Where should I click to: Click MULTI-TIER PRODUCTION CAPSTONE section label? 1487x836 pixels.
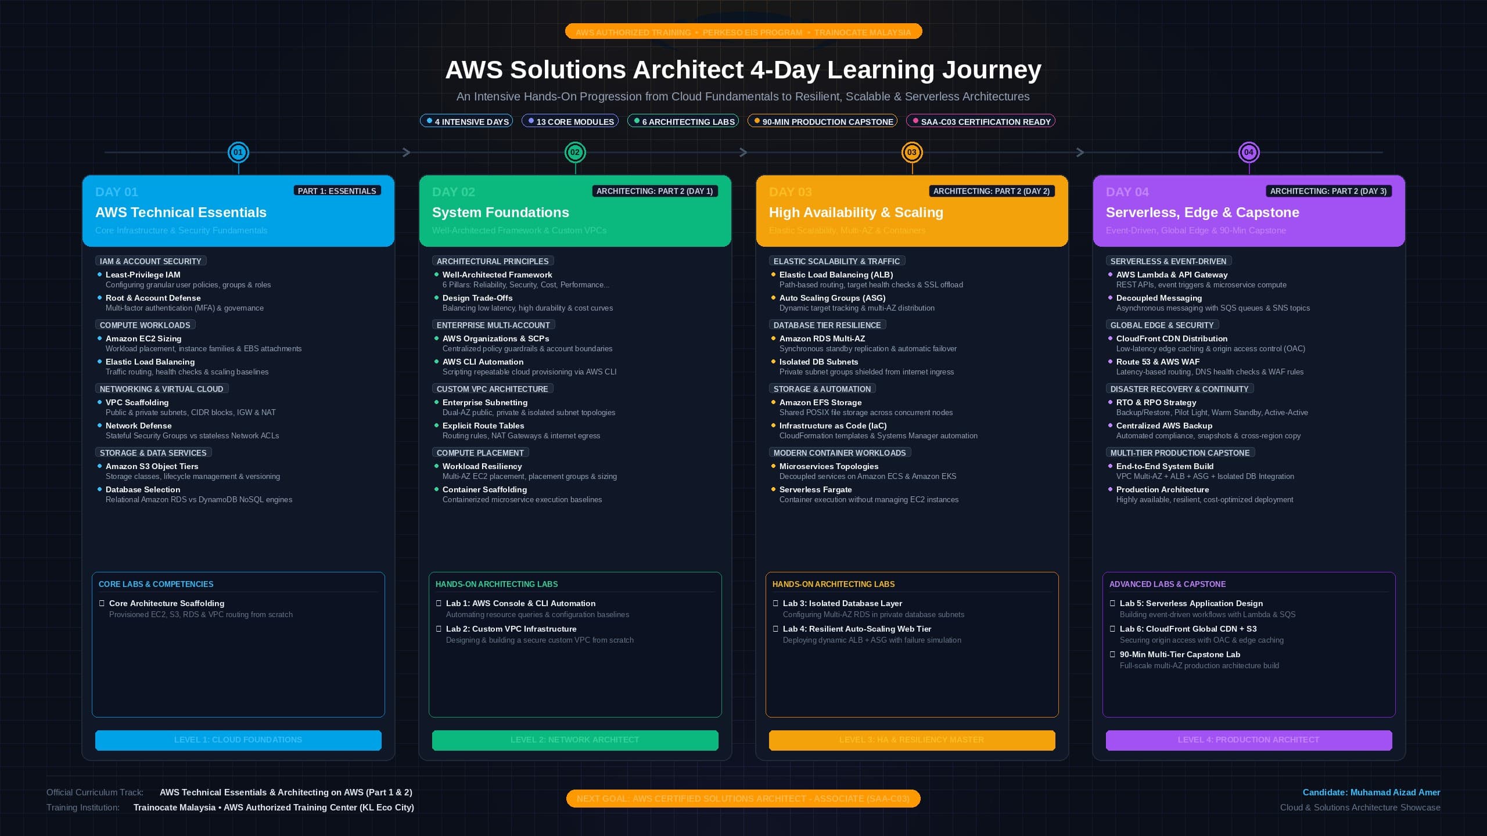pos(1180,453)
